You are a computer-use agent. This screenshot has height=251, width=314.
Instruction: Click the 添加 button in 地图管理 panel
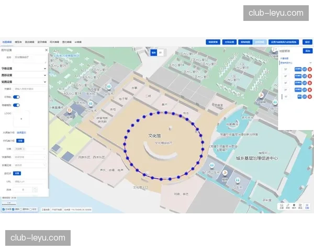click(x=308, y=51)
